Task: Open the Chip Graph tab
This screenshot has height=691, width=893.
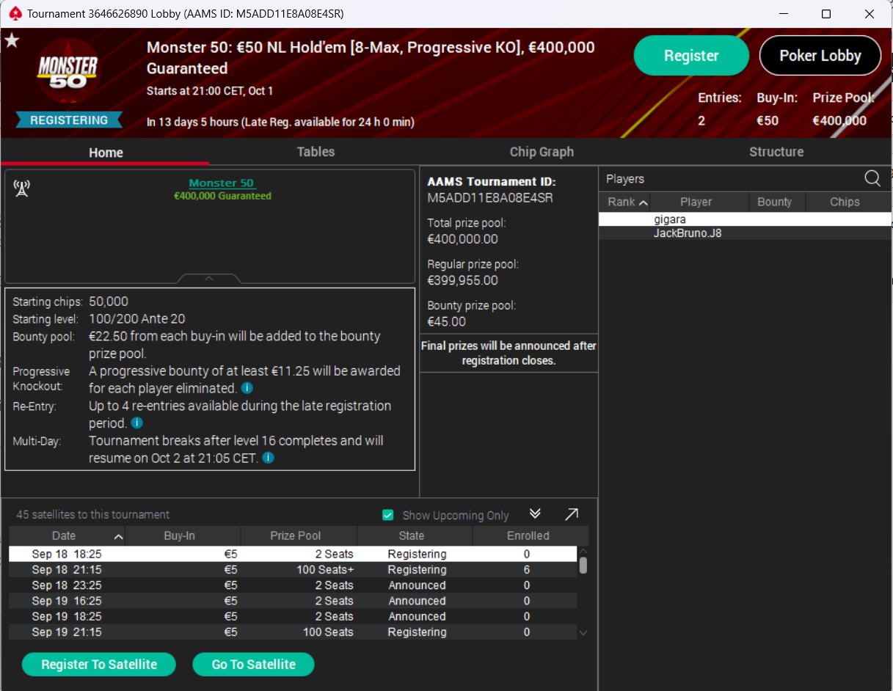Action: tap(542, 152)
